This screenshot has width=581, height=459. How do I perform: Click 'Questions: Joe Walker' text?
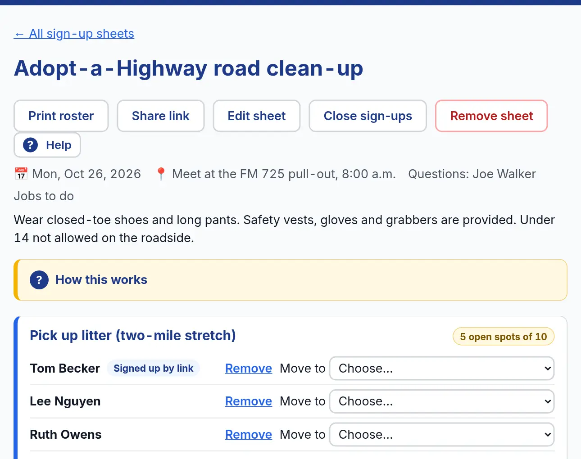(x=472, y=174)
